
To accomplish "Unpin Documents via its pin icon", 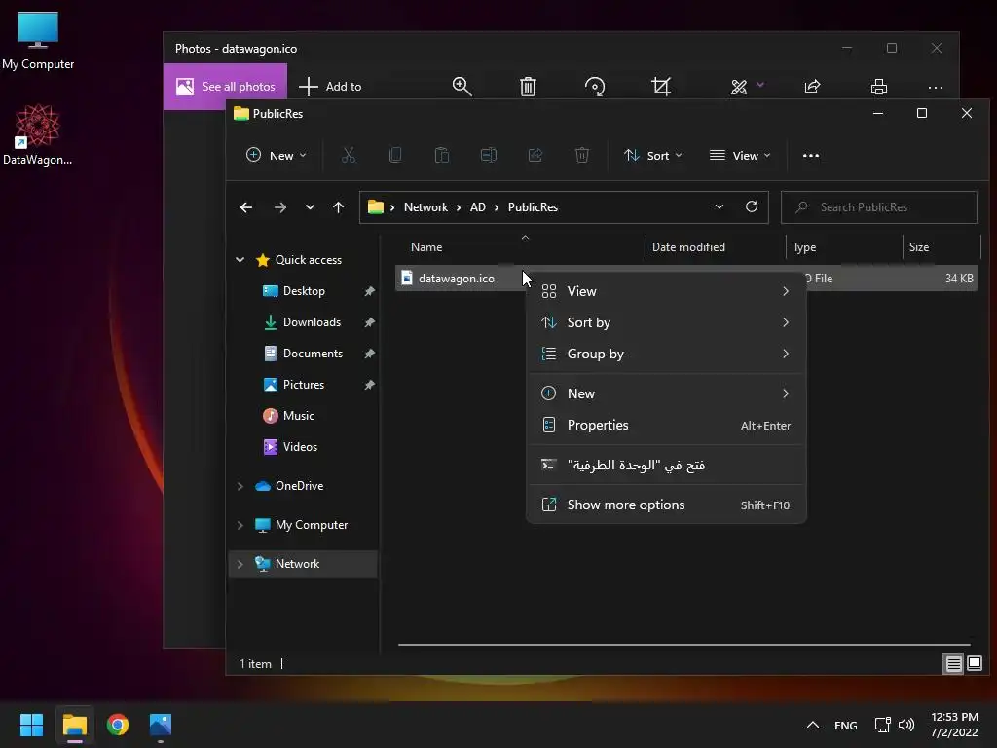I will click(369, 354).
